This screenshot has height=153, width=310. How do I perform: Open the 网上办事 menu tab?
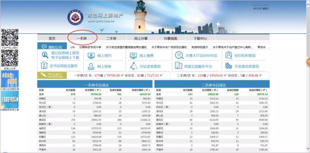point(141,38)
